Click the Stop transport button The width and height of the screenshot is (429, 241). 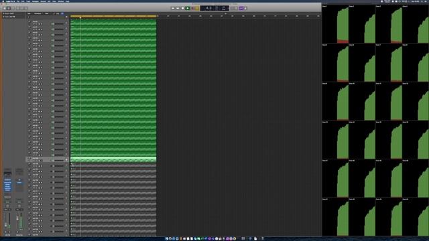[x=182, y=8]
